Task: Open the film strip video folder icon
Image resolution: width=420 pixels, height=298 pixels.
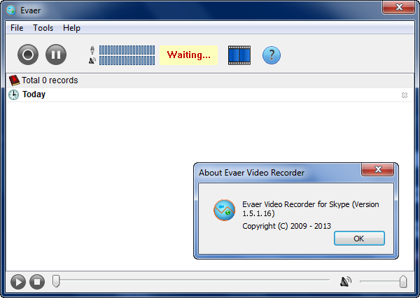Action: (x=239, y=55)
